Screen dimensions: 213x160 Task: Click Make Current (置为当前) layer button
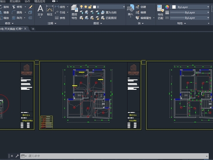109,12
